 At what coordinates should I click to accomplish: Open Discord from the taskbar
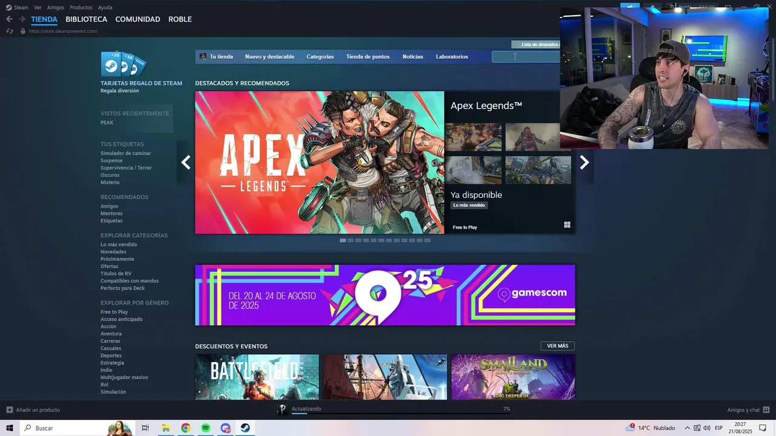point(226,428)
